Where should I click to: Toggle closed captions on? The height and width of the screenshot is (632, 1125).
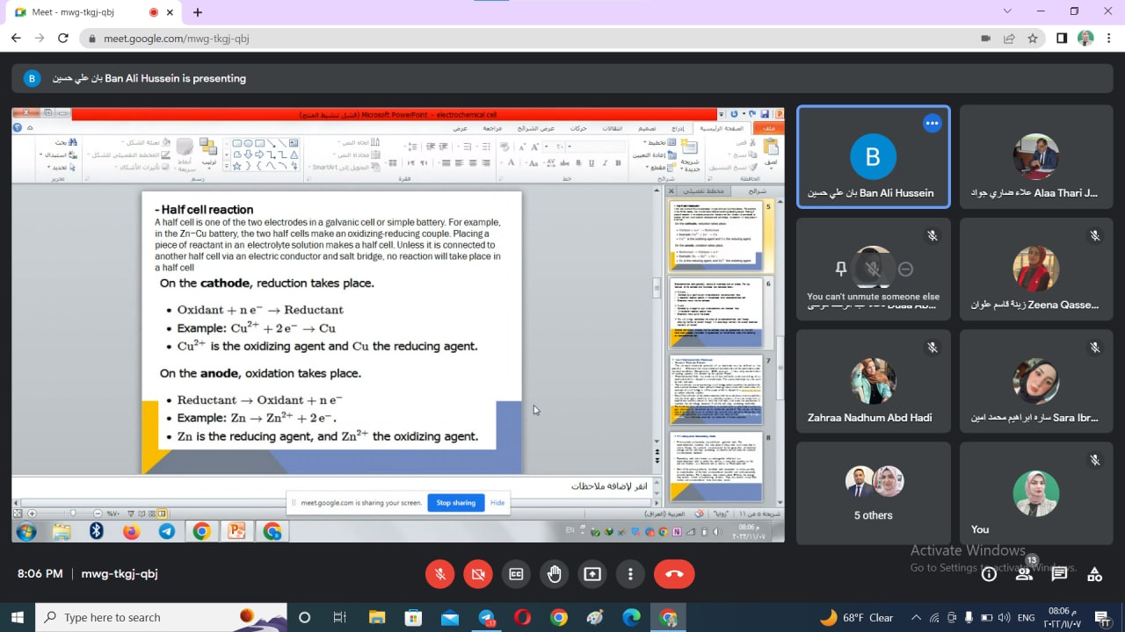pyautogui.click(x=516, y=574)
